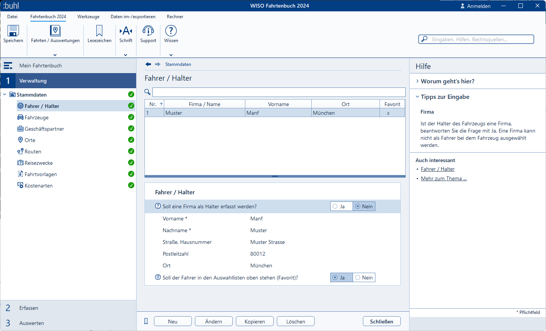Open dropdown arrow under Schrift
Viewport: 546px width, 331px height.
126,55
